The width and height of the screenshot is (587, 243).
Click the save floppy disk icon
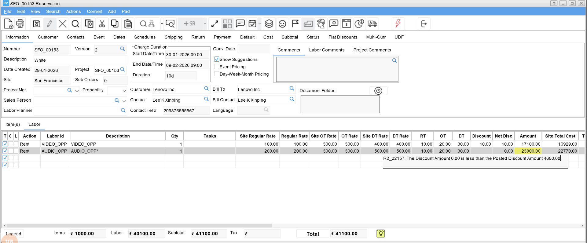point(37,24)
